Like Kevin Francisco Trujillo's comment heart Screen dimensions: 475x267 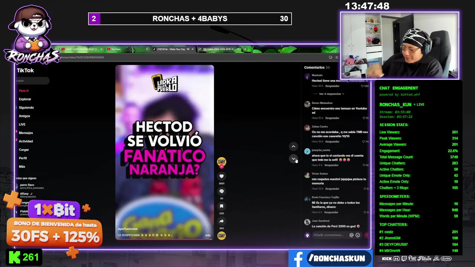pos(365,212)
